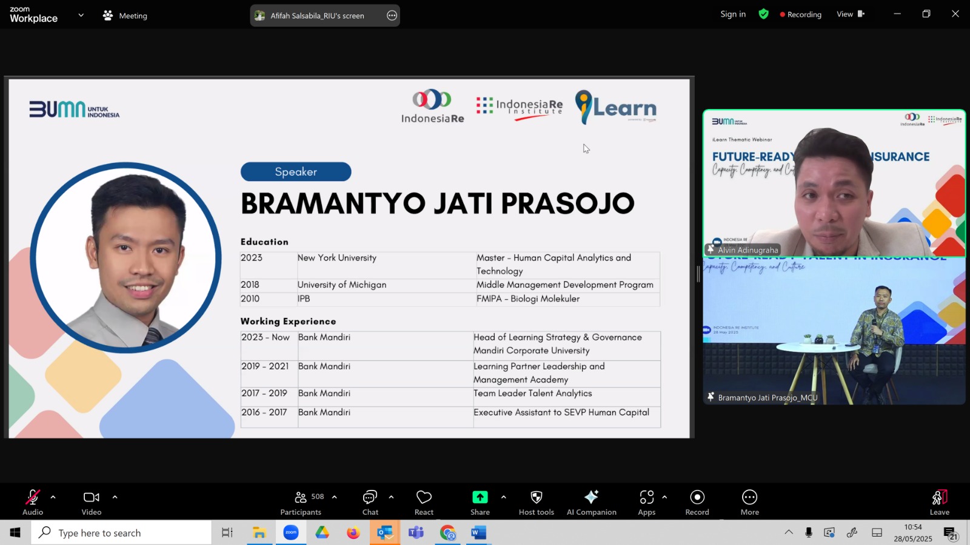Open the React emoji menu
The image size is (970, 545).
point(424,503)
